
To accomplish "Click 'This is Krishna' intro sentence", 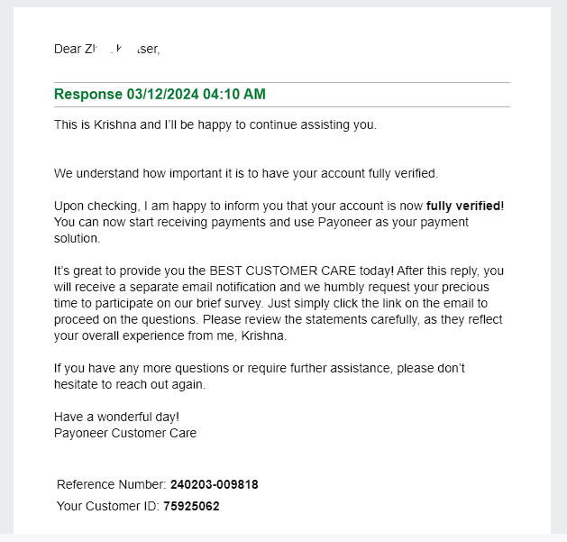I will pos(215,124).
